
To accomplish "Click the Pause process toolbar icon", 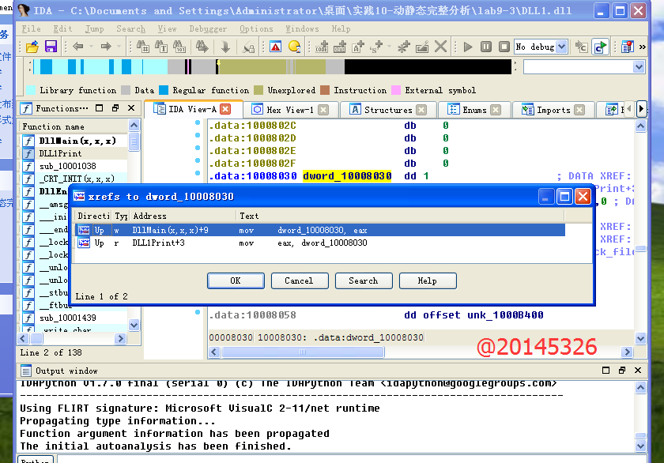I will [x=485, y=47].
